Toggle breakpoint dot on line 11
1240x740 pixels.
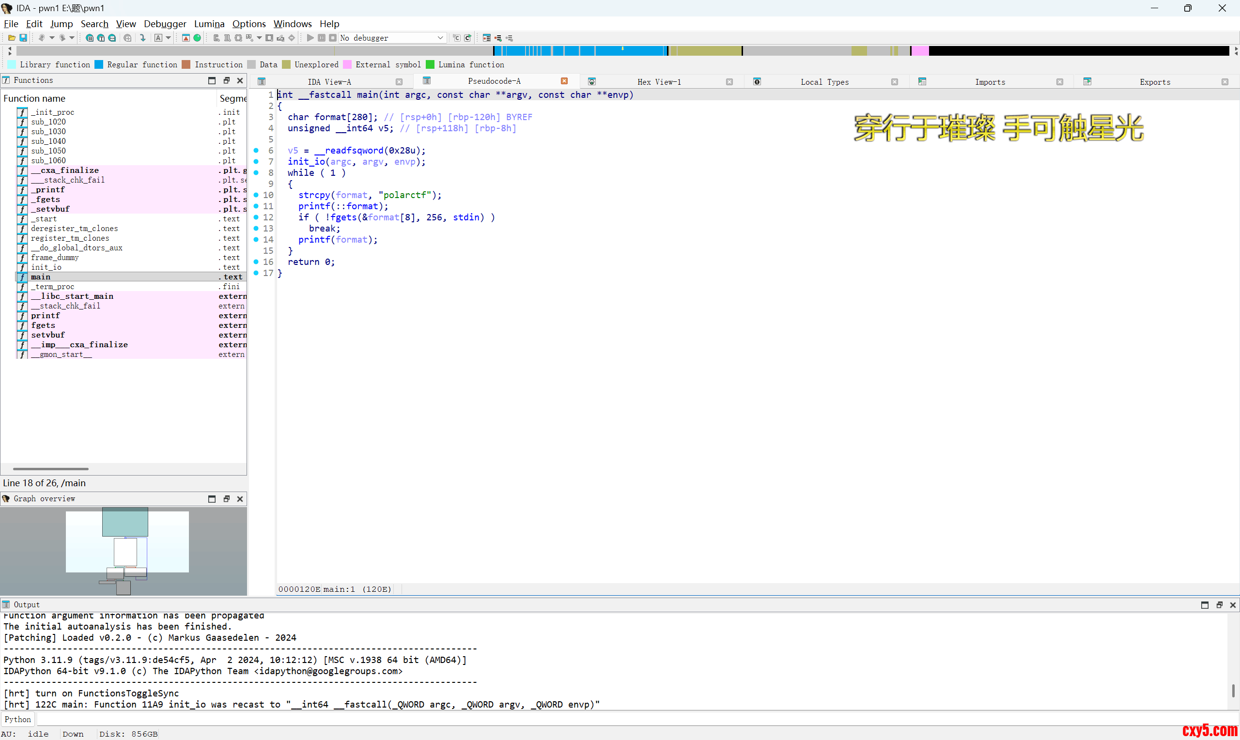point(256,206)
